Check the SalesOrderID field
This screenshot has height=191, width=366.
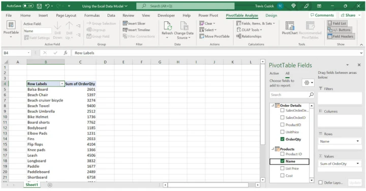pos(282,117)
